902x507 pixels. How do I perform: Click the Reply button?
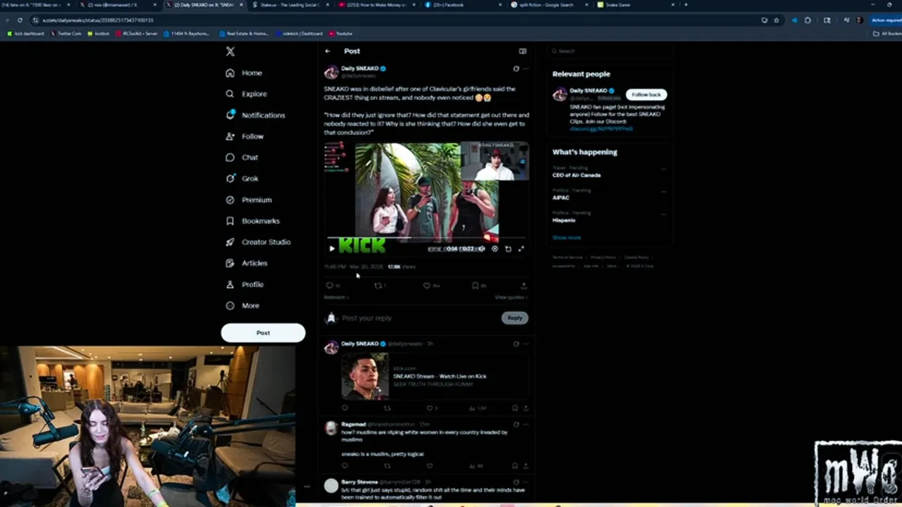[x=515, y=318]
